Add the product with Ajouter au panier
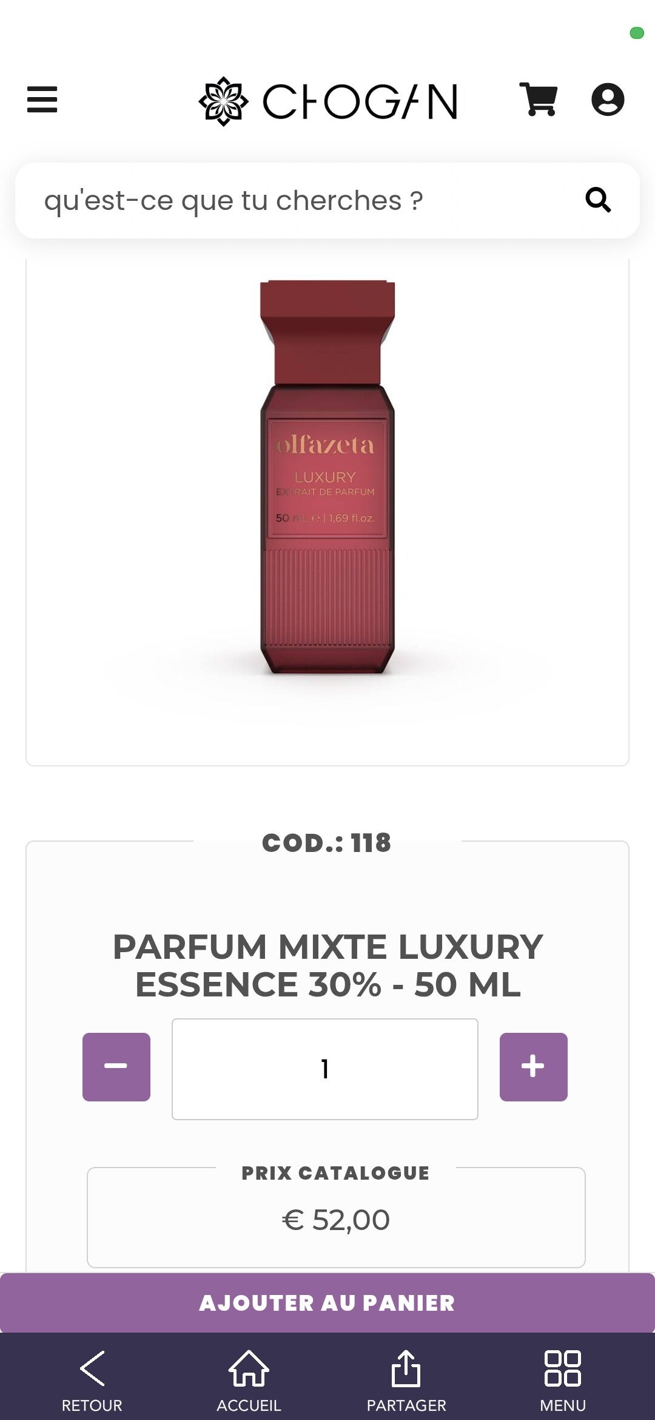The width and height of the screenshot is (655, 1420). pyautogui.click(x=327, y=1303)
